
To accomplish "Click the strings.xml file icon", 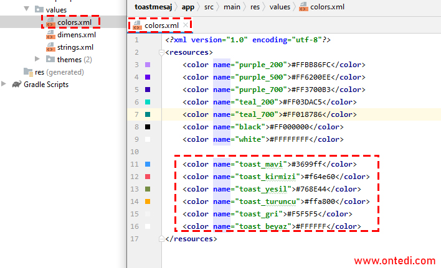I will tap(50, 47).
